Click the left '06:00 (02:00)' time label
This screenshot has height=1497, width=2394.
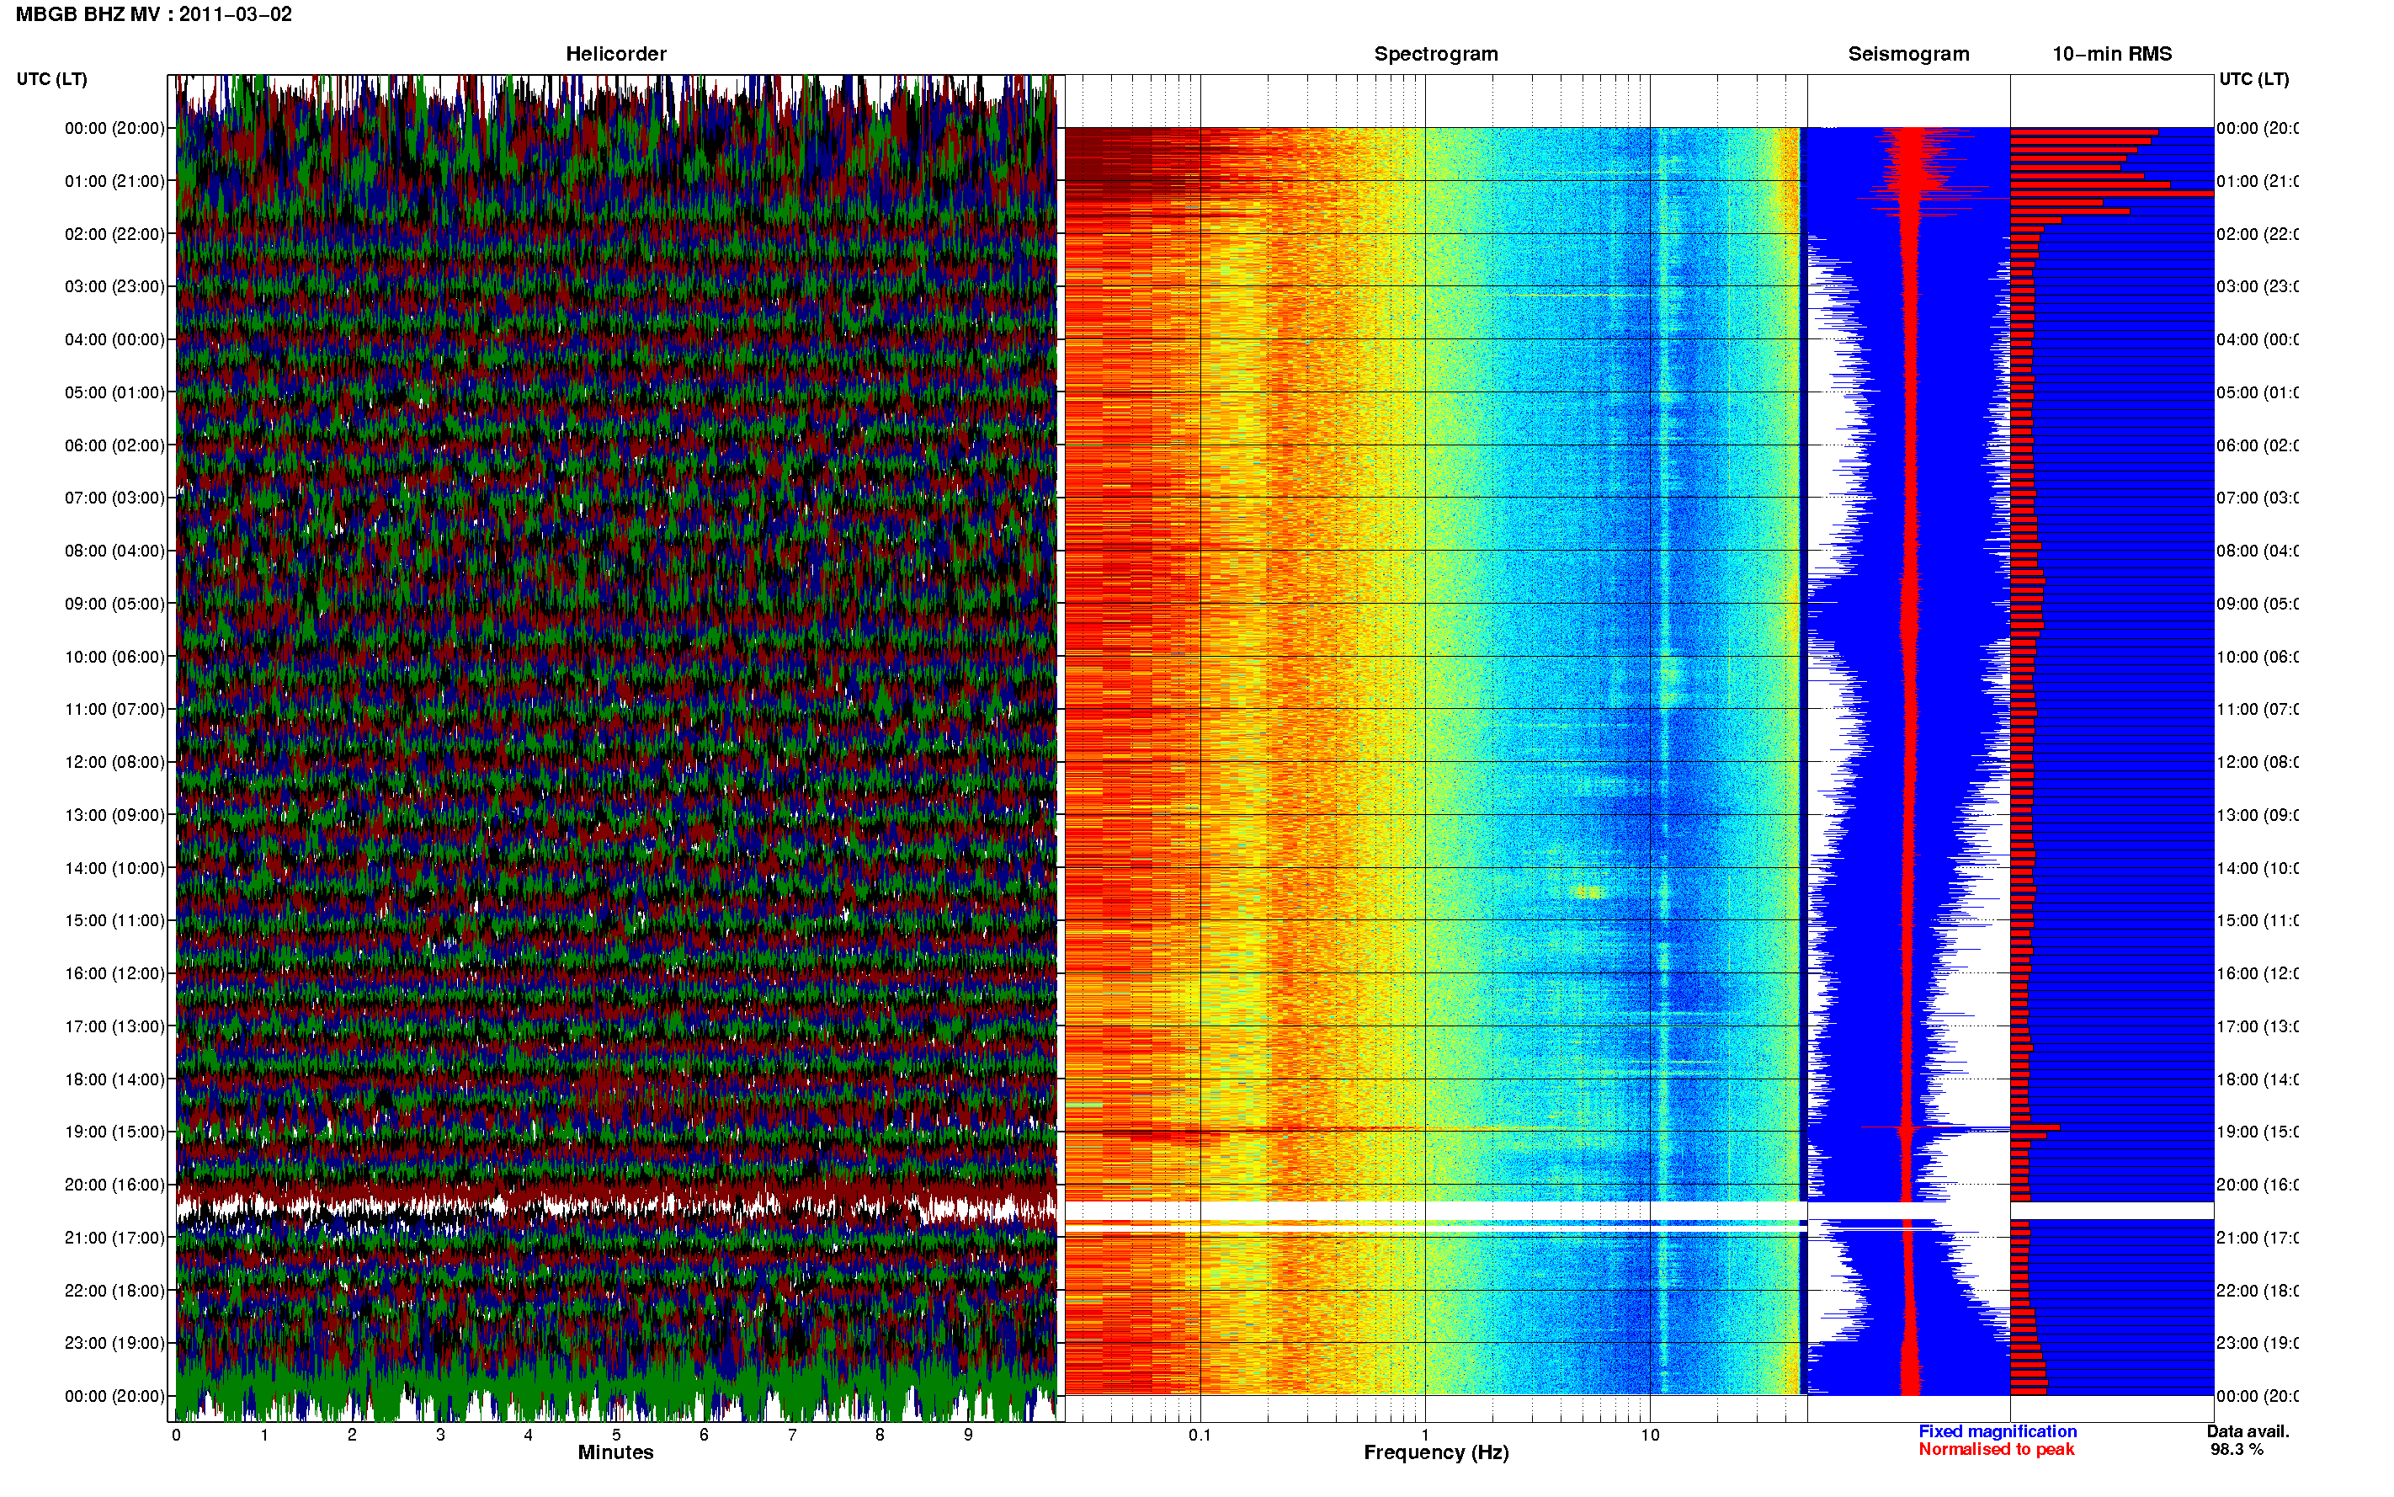pos(114,445)
